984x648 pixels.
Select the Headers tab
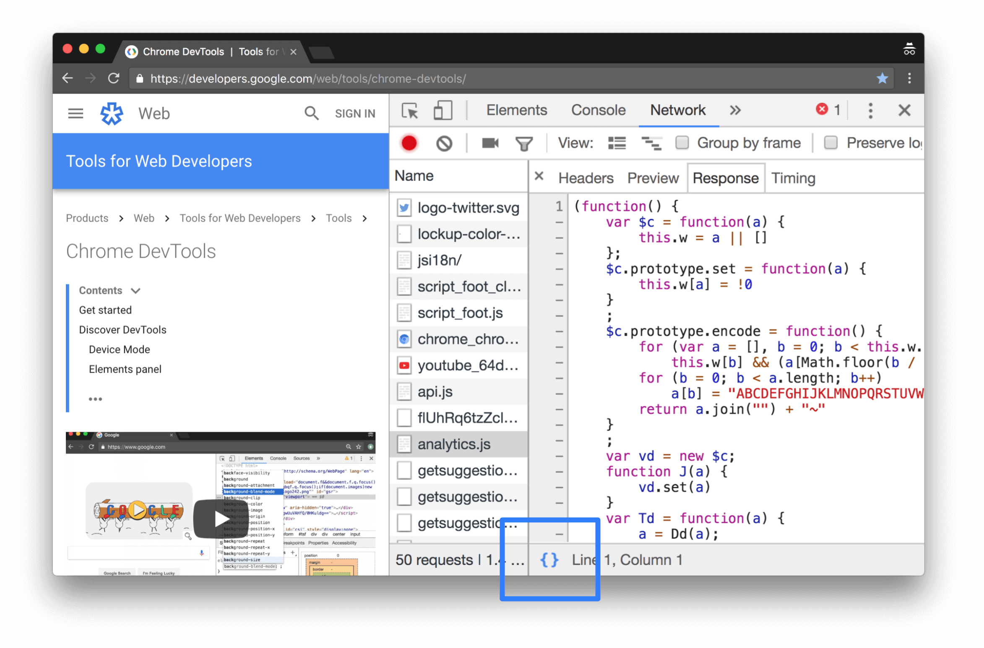[x=586, y=177]
